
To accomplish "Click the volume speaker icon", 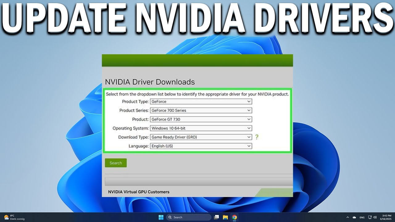I will pos(375,217).
